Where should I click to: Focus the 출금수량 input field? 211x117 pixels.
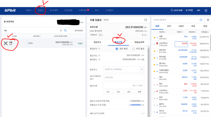[x=124, y=86]
